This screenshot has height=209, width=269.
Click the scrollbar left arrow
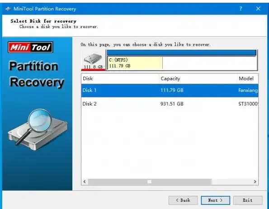[85, 181]
